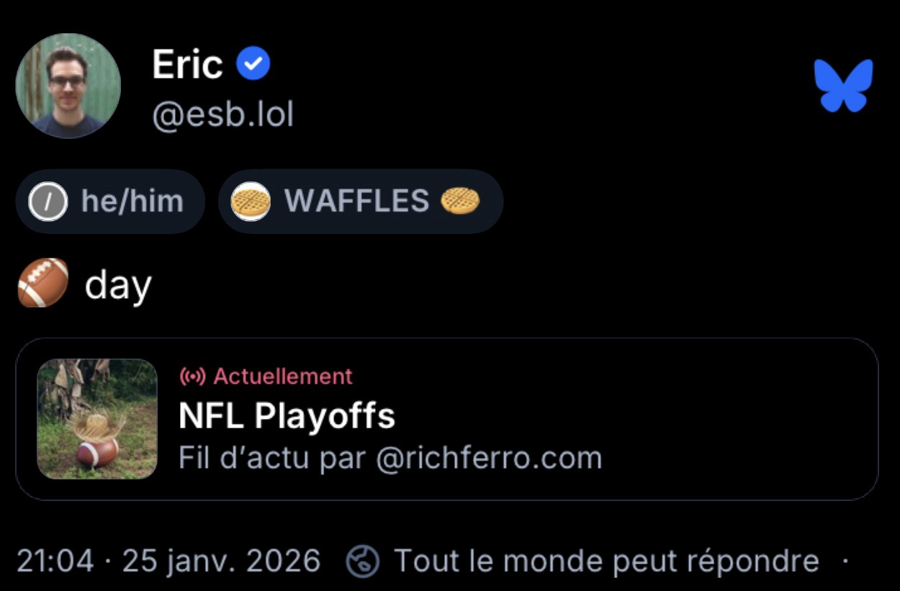Open the NFL Playoffs feed thumbnail image
Screen dimensions: 900x591
tap(97, 419)
